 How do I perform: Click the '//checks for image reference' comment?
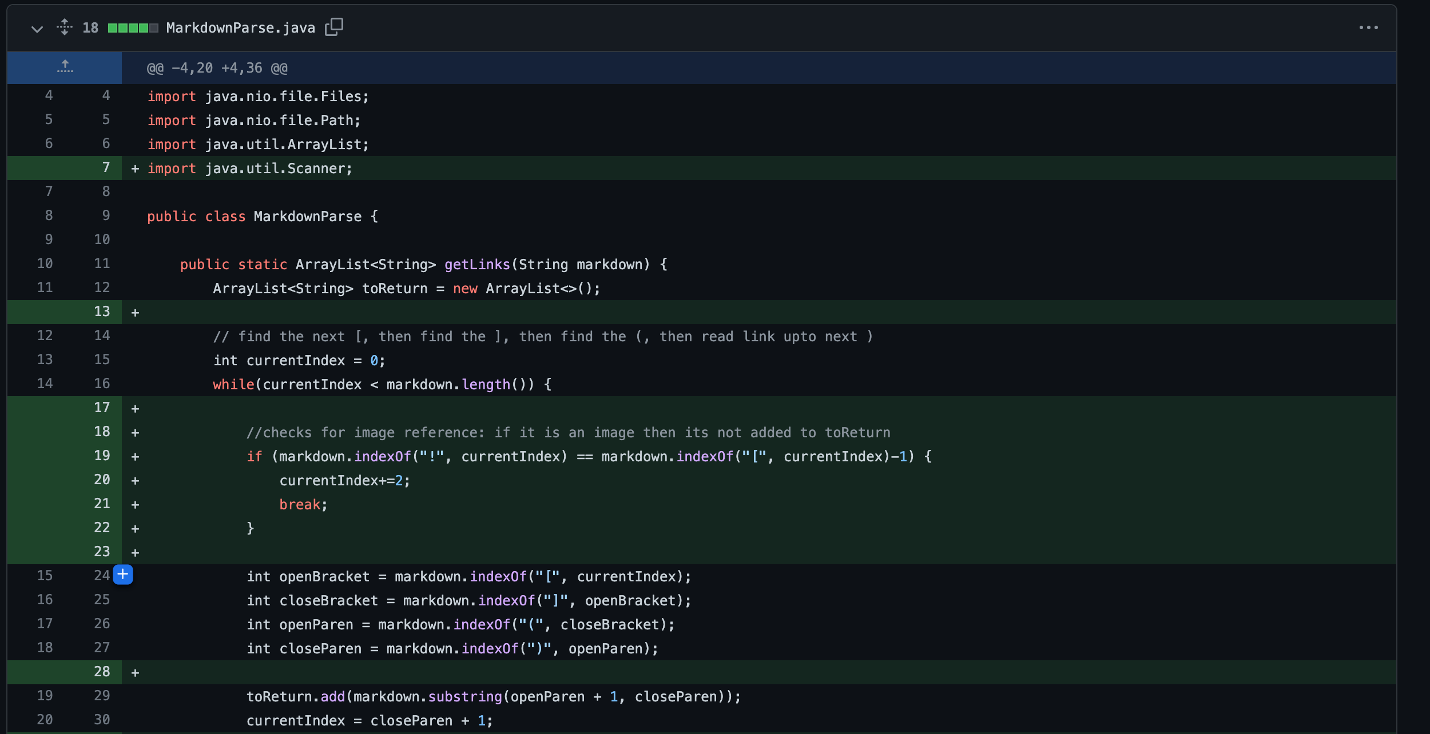pyautogui.click(x=568, y=433)
